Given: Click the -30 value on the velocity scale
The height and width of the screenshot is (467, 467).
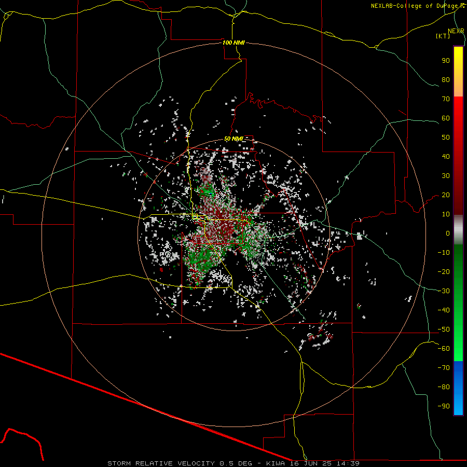Looking at the screenshot, I should point(444,291).
